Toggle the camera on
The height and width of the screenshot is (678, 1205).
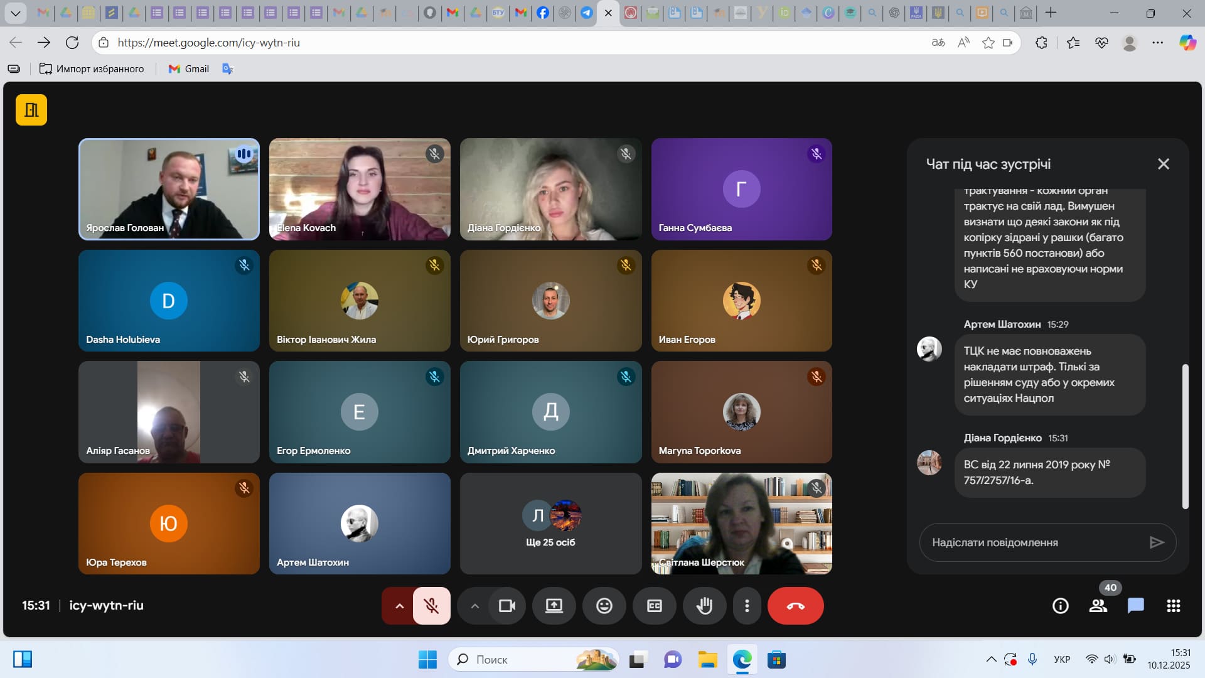(506, 606)
